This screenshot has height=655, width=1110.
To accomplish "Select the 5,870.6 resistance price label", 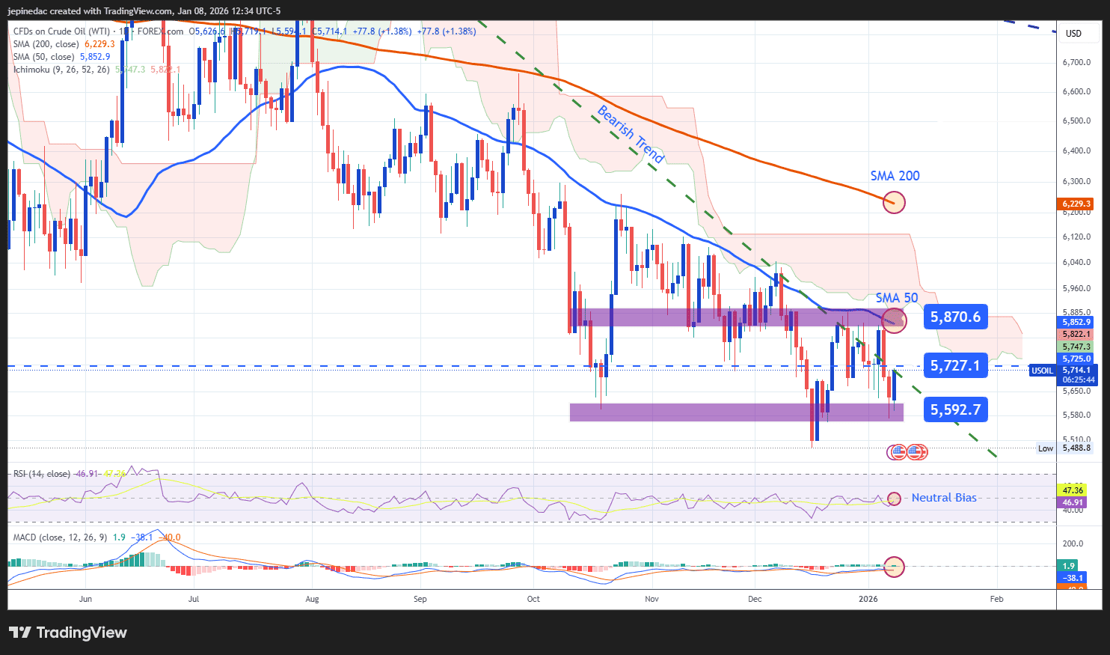I will coord(955,317).
